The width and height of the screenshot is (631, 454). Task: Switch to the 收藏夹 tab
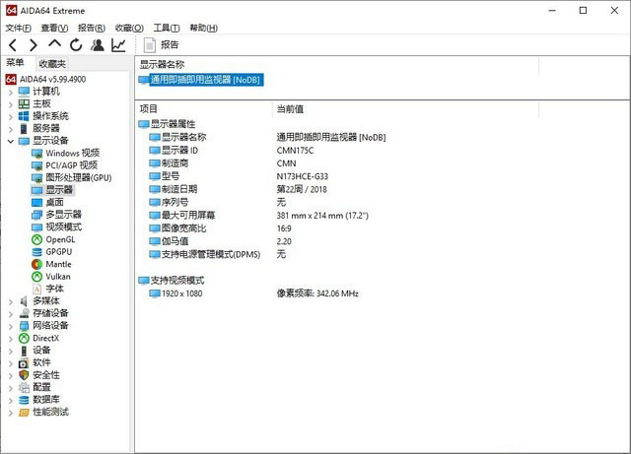pos(53,64)
